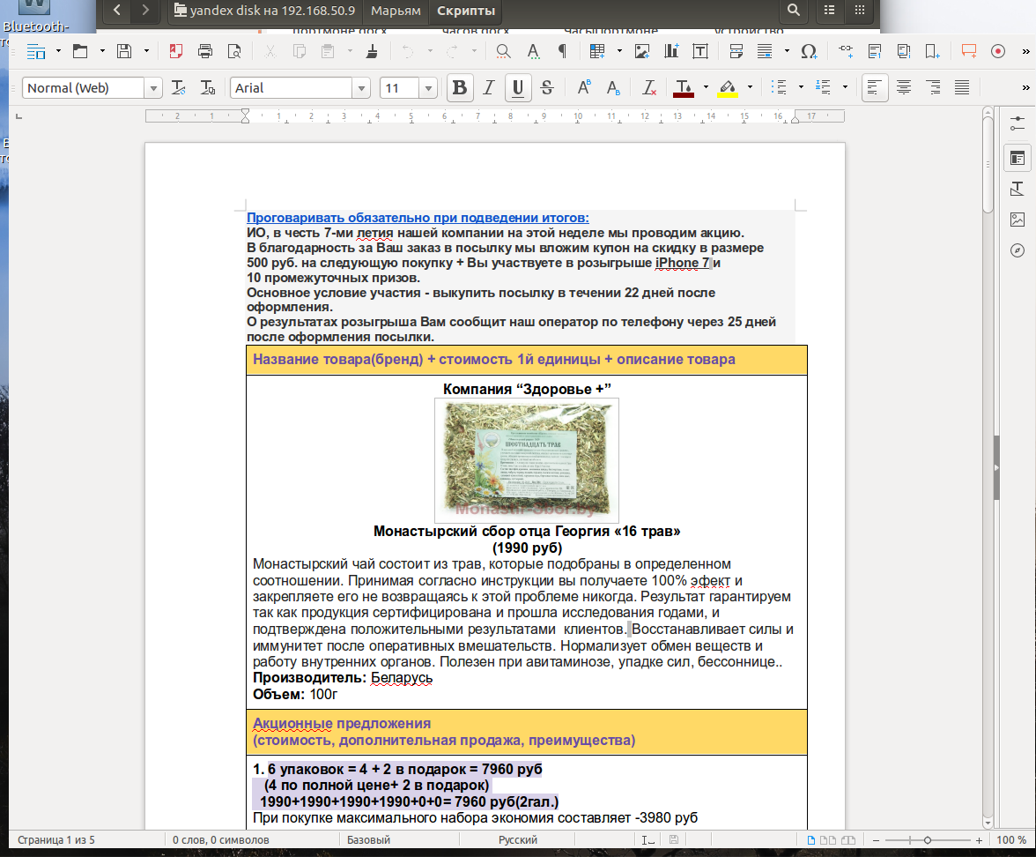Expand the standard toolbar overflow chevron

coord(1025,51)
